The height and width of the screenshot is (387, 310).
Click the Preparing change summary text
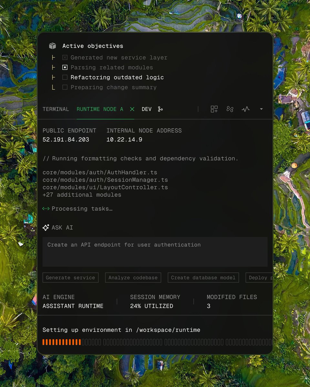click(114, 87)
